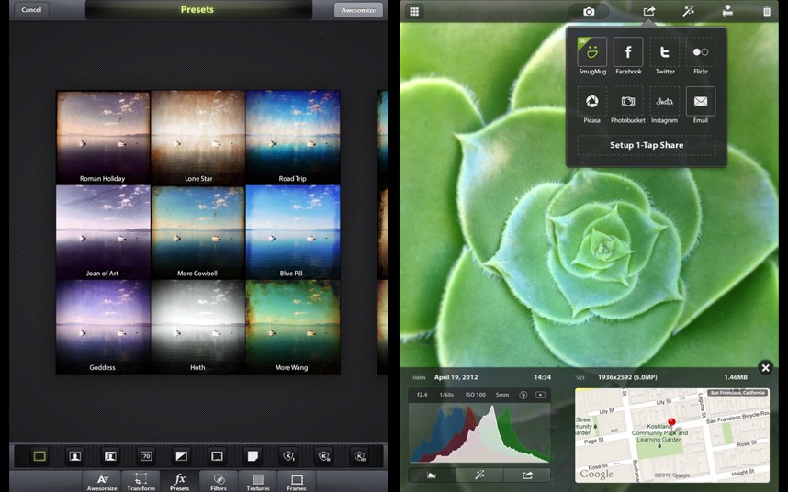Image resolution: width=788 pixels, height=492 pixels.
Task: Share the photo to SmugMug
Action: click(x=592, y=51)
